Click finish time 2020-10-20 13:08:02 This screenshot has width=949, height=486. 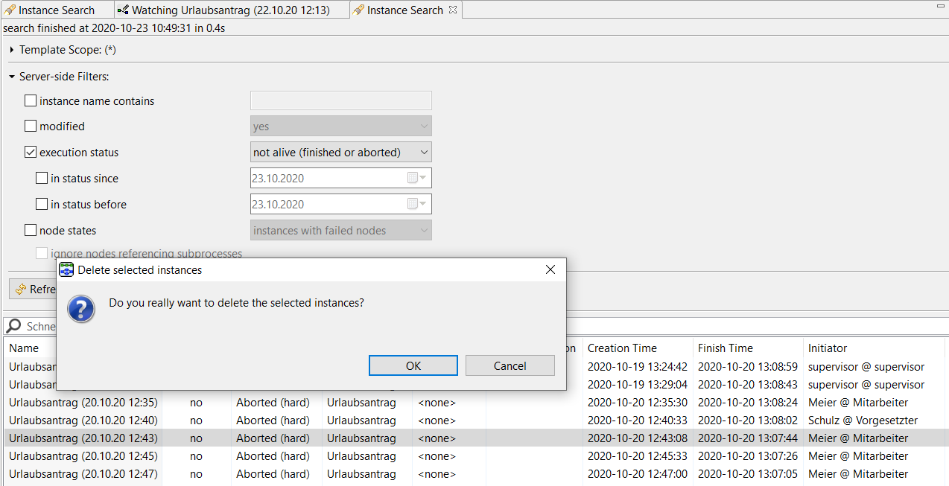pyautogui.click(x=748, y=421)
